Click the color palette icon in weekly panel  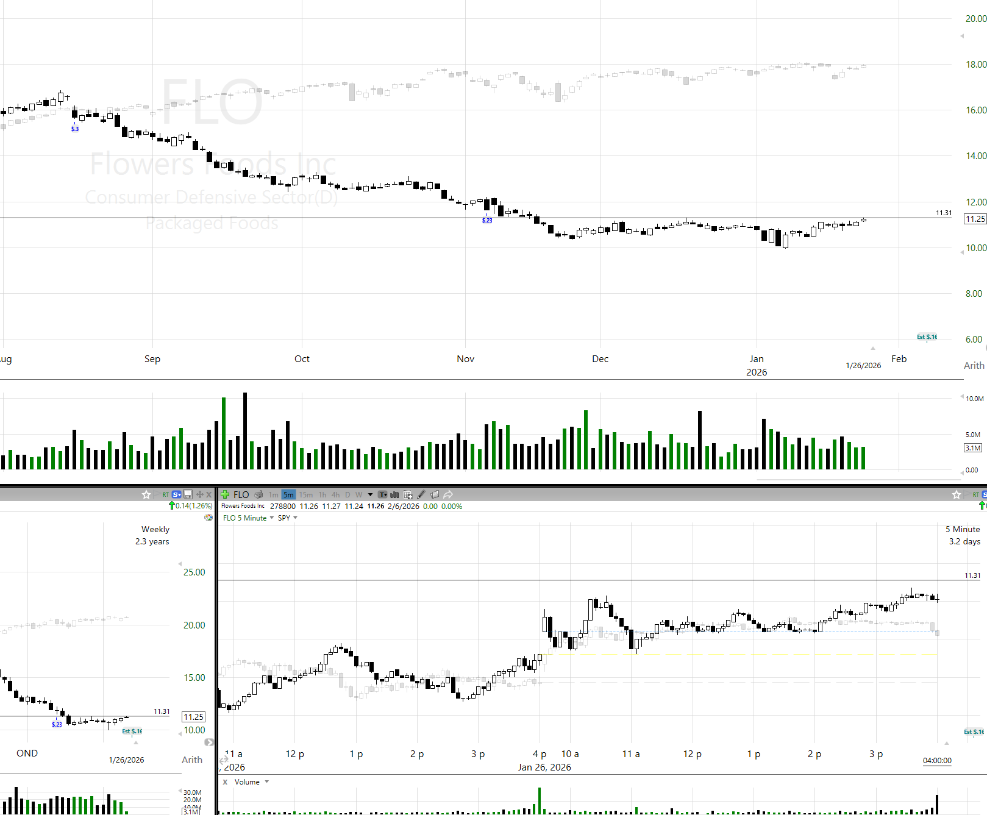208,518
